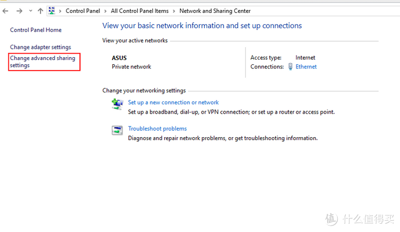Viewport: 400px width, 232px height.
Task: Select Network and Sharing Center breadcrumb
Action: (215, 11)
